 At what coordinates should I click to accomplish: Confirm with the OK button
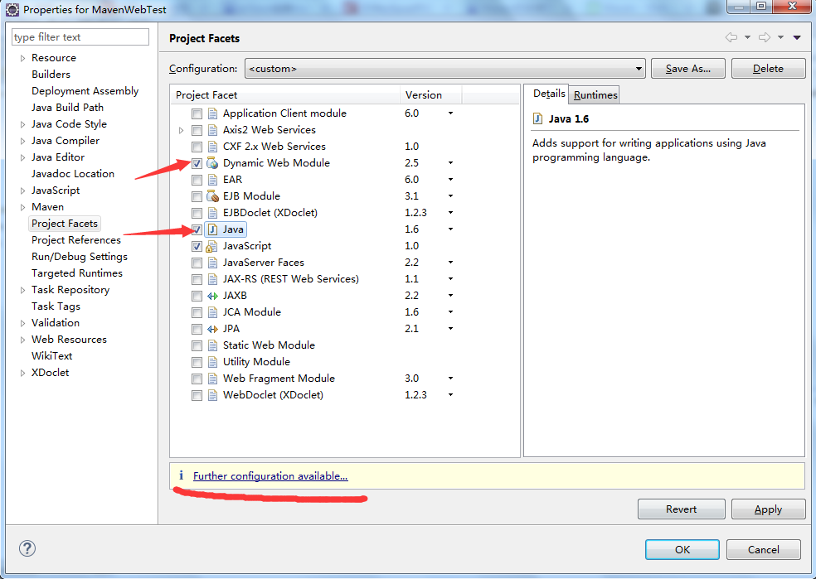click(682, 549)
